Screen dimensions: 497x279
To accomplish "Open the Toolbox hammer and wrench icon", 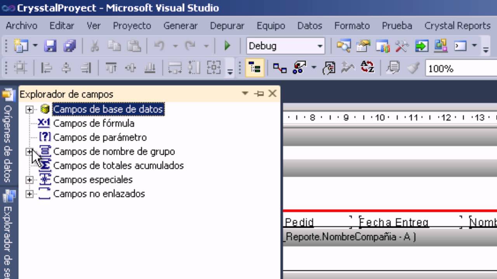I will [x=402, y=46].
